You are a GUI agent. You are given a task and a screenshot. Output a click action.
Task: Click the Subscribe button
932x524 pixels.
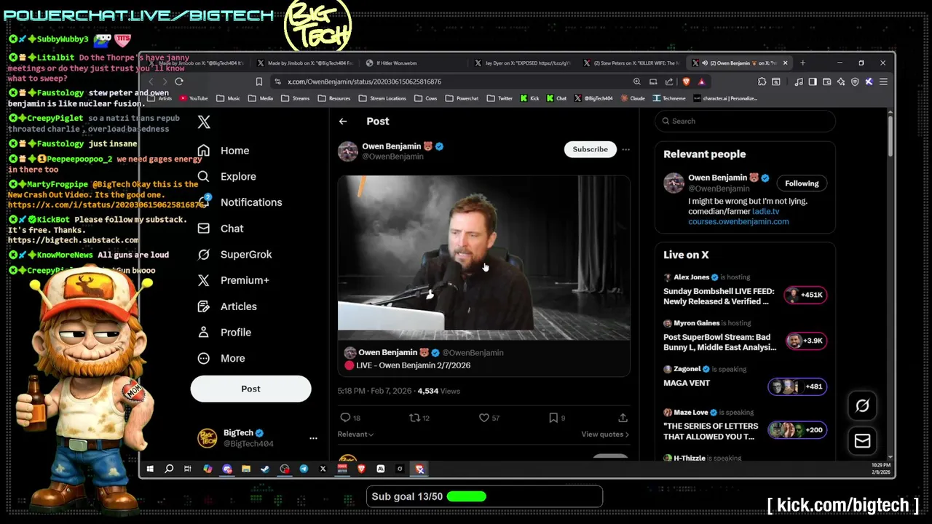point(590,149)
